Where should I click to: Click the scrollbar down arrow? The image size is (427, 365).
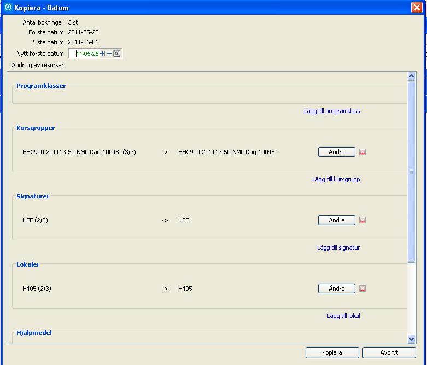[412, 339]
